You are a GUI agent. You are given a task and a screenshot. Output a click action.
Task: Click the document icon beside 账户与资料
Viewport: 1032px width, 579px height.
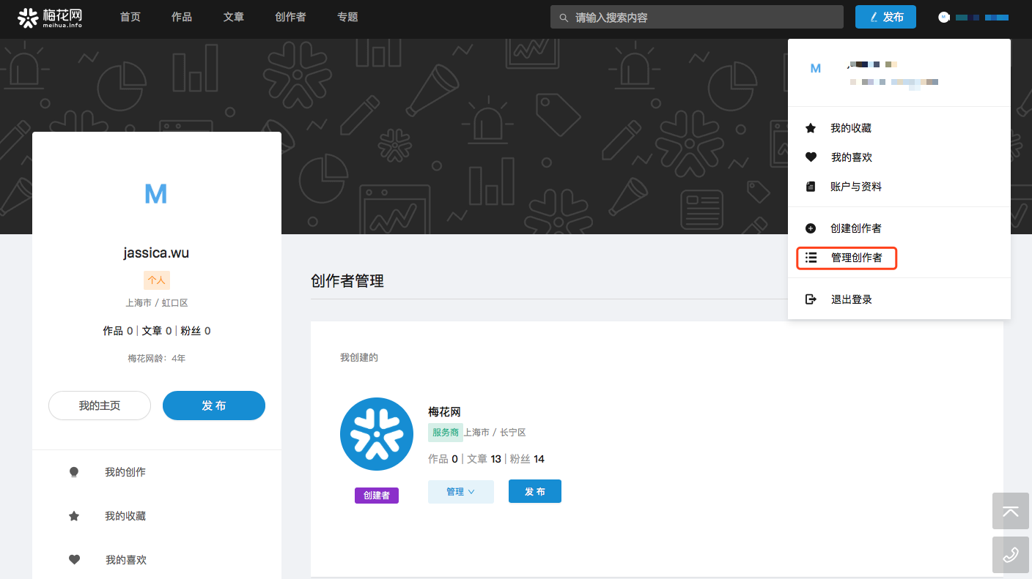coord(811,187)
